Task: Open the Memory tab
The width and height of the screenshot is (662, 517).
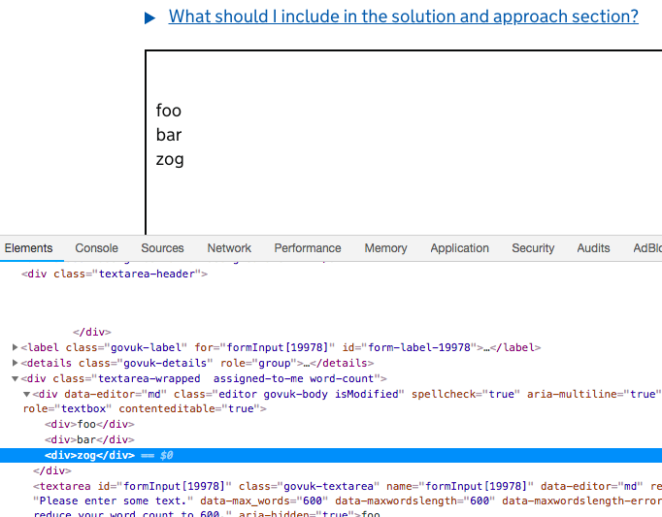Action: click(386, 248)
